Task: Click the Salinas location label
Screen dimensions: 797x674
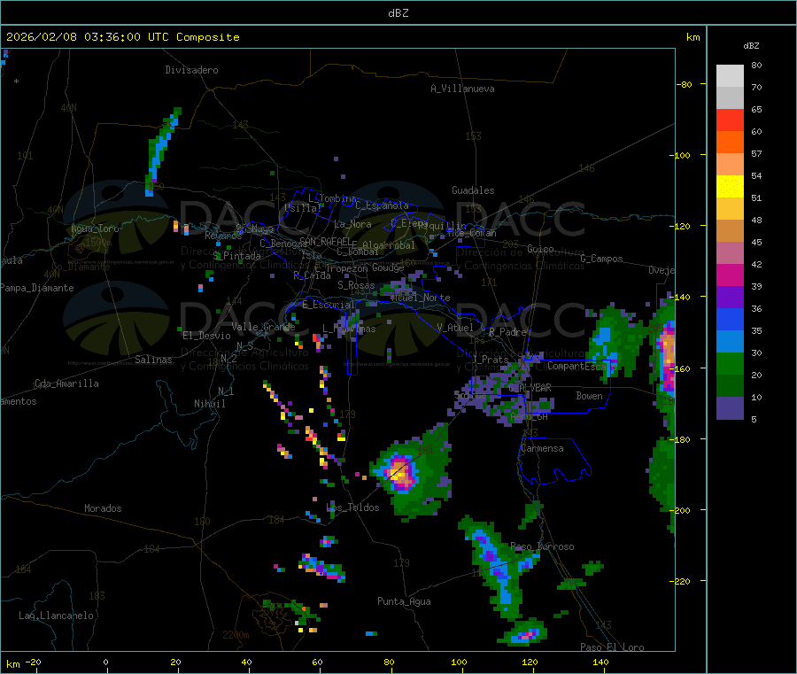Action: (153, 360)
